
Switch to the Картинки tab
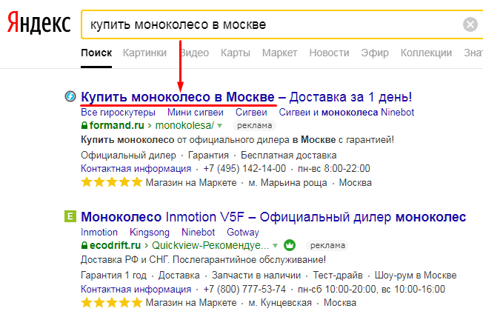[144, 53]
